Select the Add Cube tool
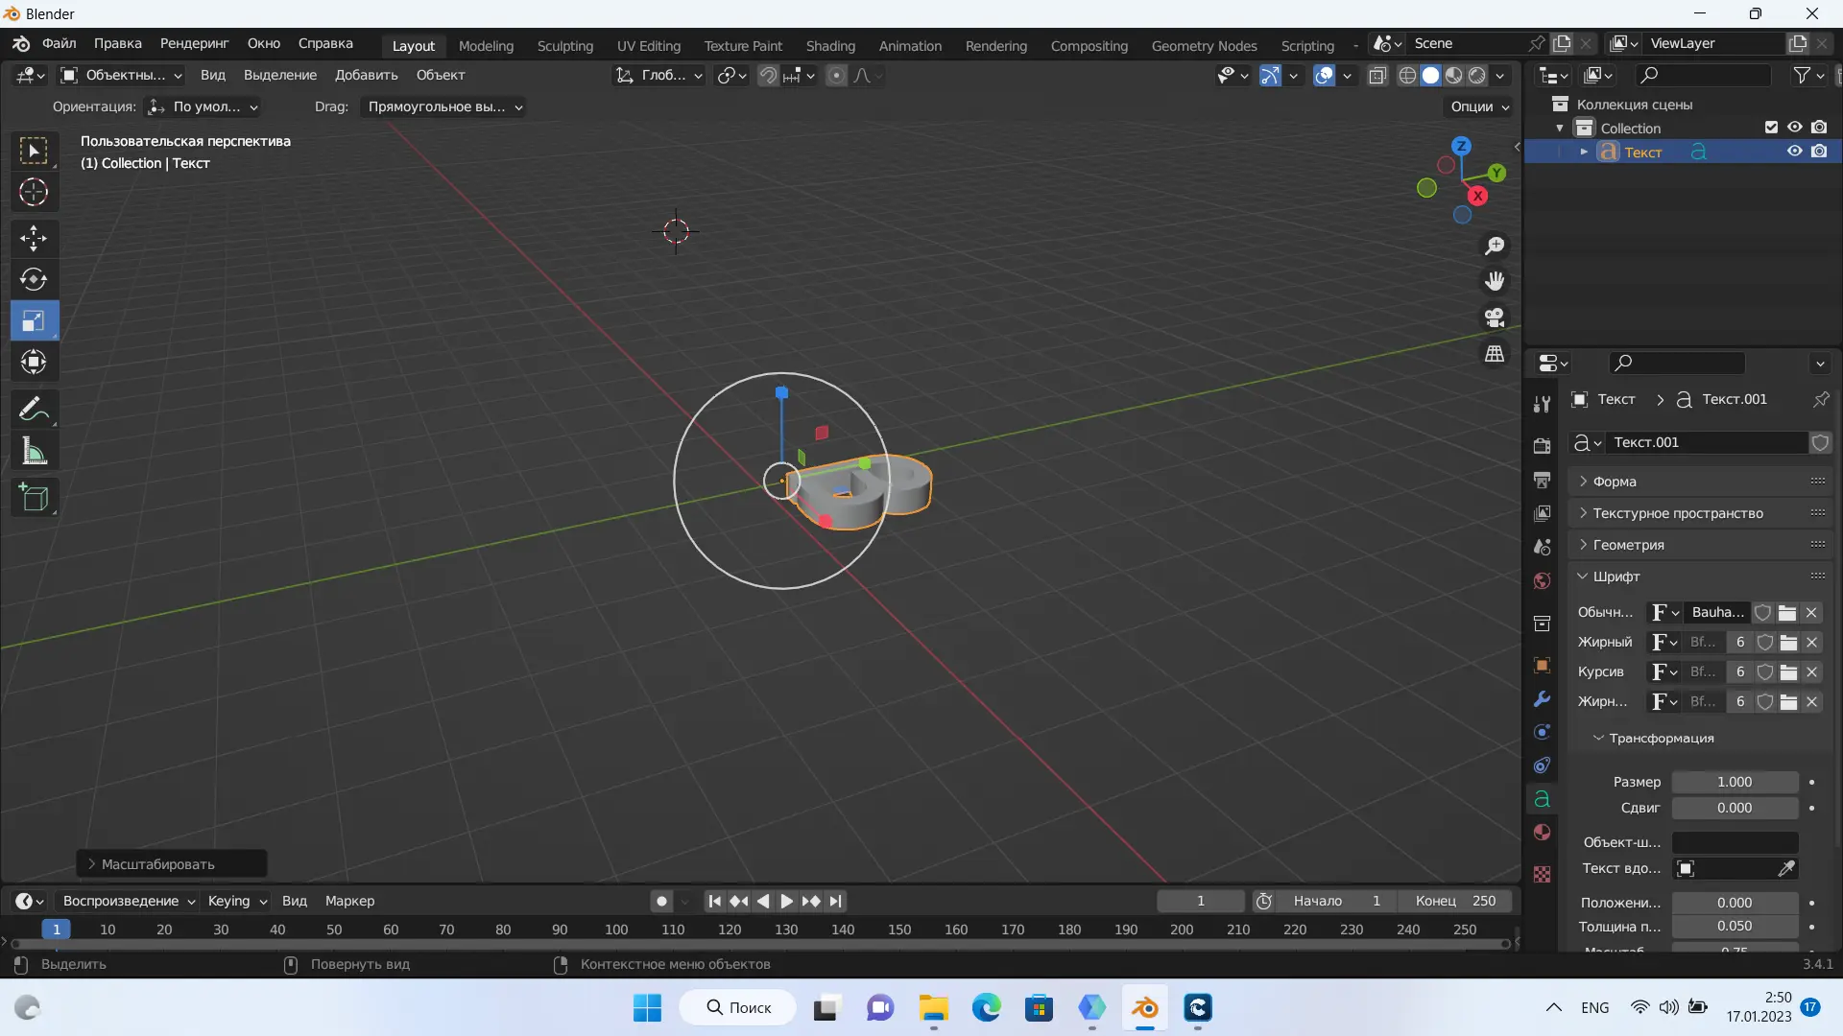This screenshot has width=1843, height=1036. 35,497
